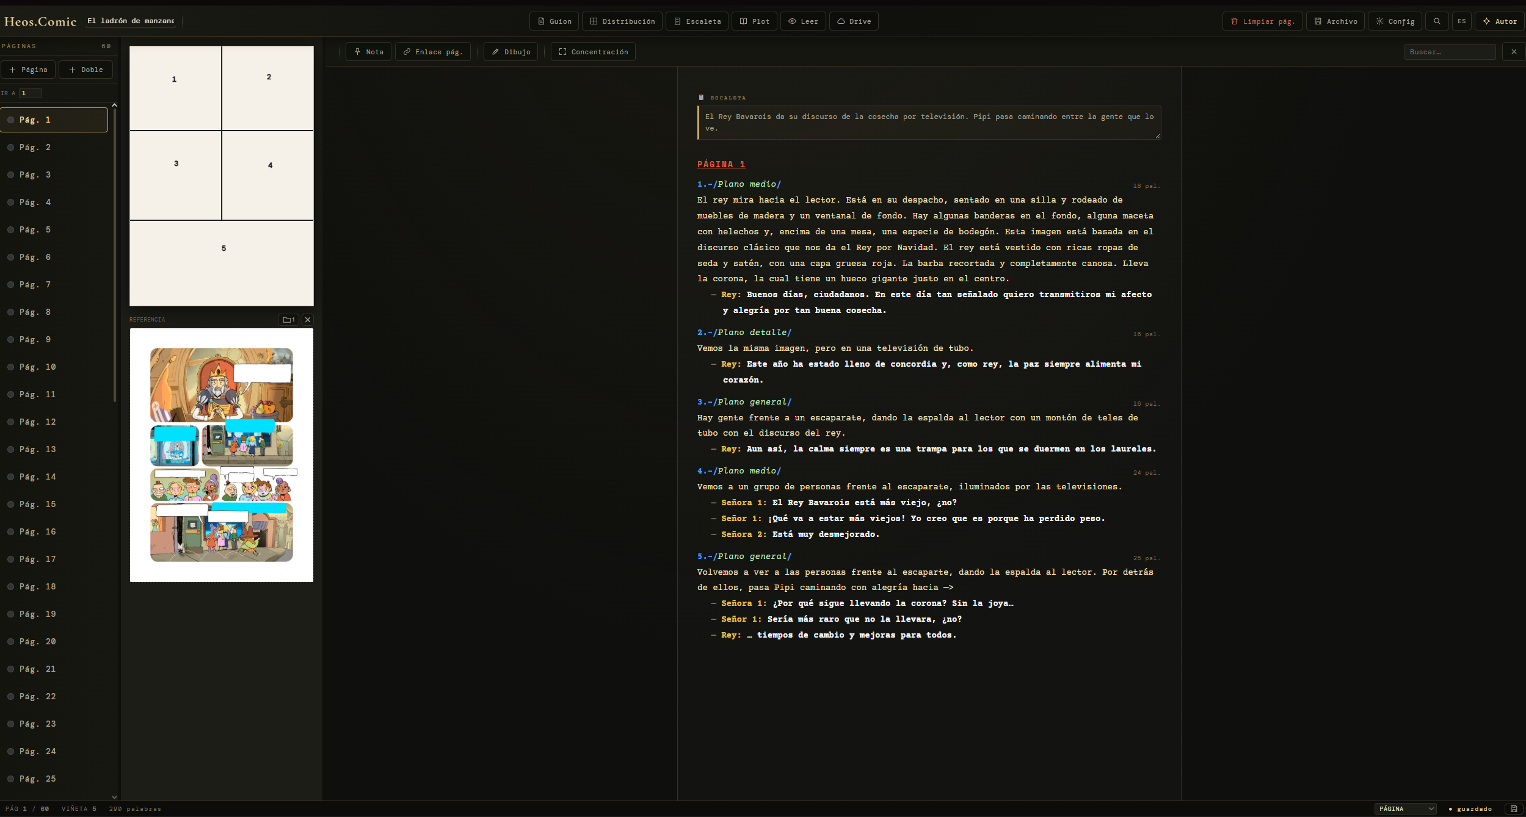Click the Leer eye button
This screenshot has height=817, width=1526.
(x=803, y=21)
